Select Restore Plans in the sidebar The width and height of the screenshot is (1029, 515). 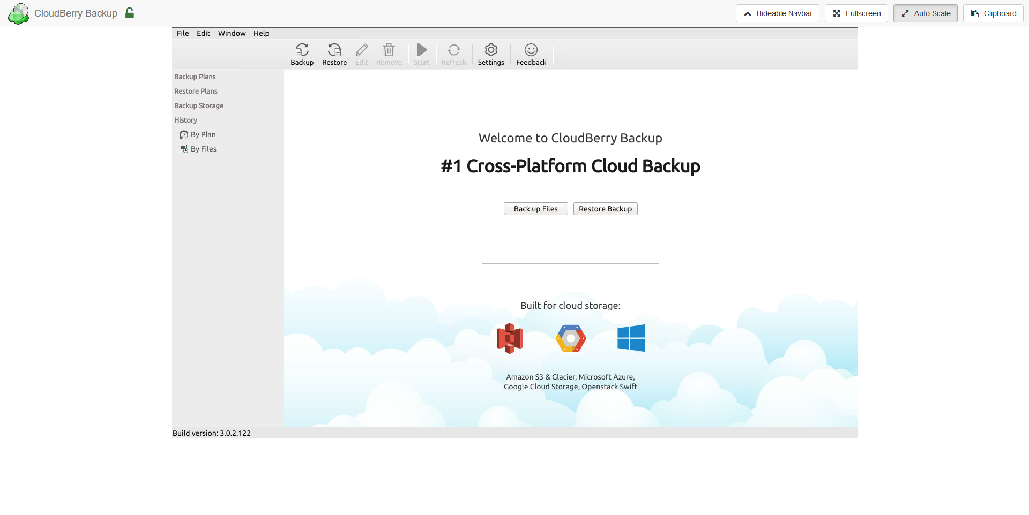[196, 91]
